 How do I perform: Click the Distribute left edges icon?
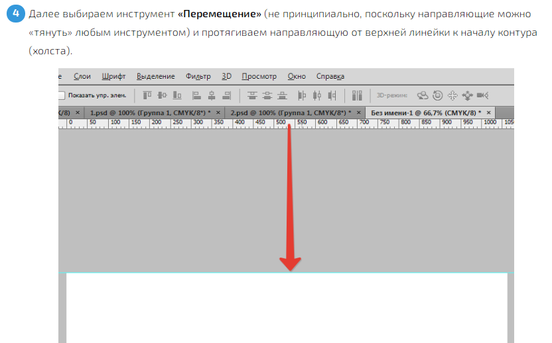pos(302,95)
